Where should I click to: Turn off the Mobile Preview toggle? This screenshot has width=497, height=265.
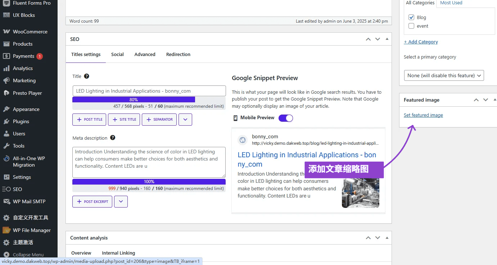point(286,118)
